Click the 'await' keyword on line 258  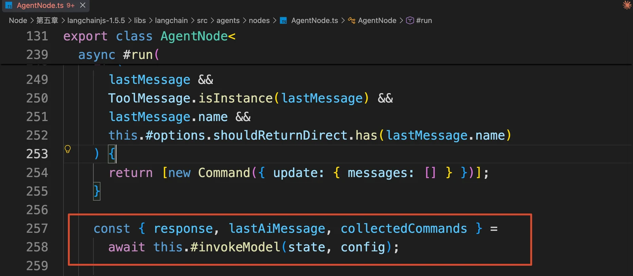(x=127, y=247)
